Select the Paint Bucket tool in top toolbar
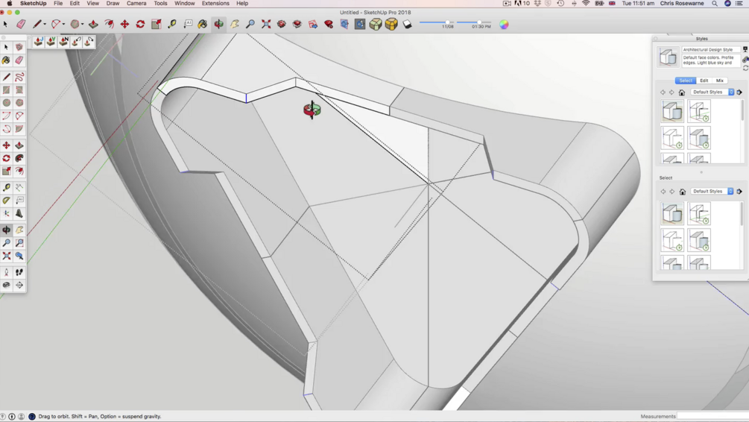749x422 pixels. (x=203, y=24)
